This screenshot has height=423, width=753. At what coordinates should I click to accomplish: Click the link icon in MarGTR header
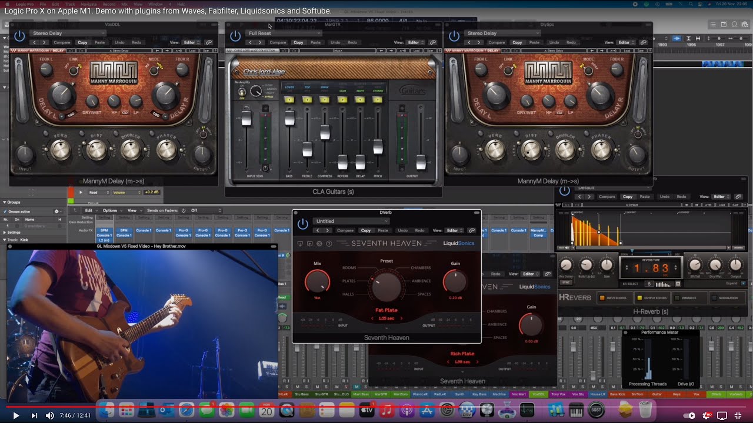coord(433,42)
